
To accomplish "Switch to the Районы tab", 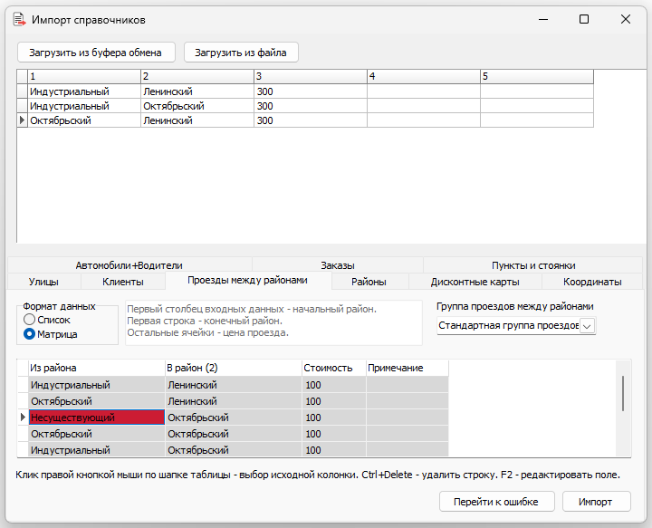I will [369, 282].
